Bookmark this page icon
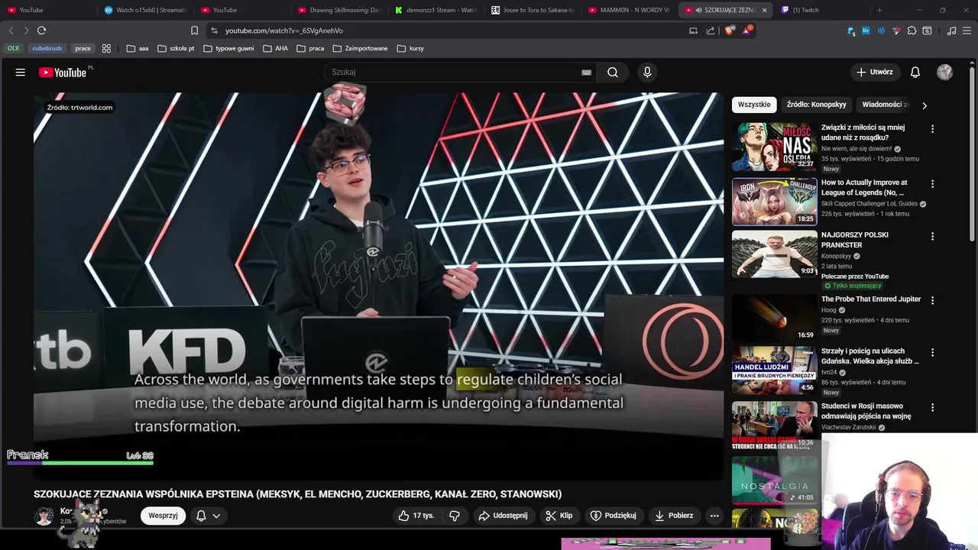The image size is (978, 550). [x=194, y=31]
